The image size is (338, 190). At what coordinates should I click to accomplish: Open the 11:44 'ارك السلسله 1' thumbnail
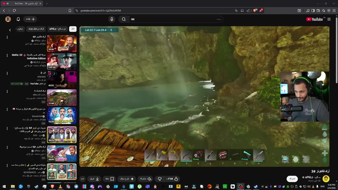(62, 98)
